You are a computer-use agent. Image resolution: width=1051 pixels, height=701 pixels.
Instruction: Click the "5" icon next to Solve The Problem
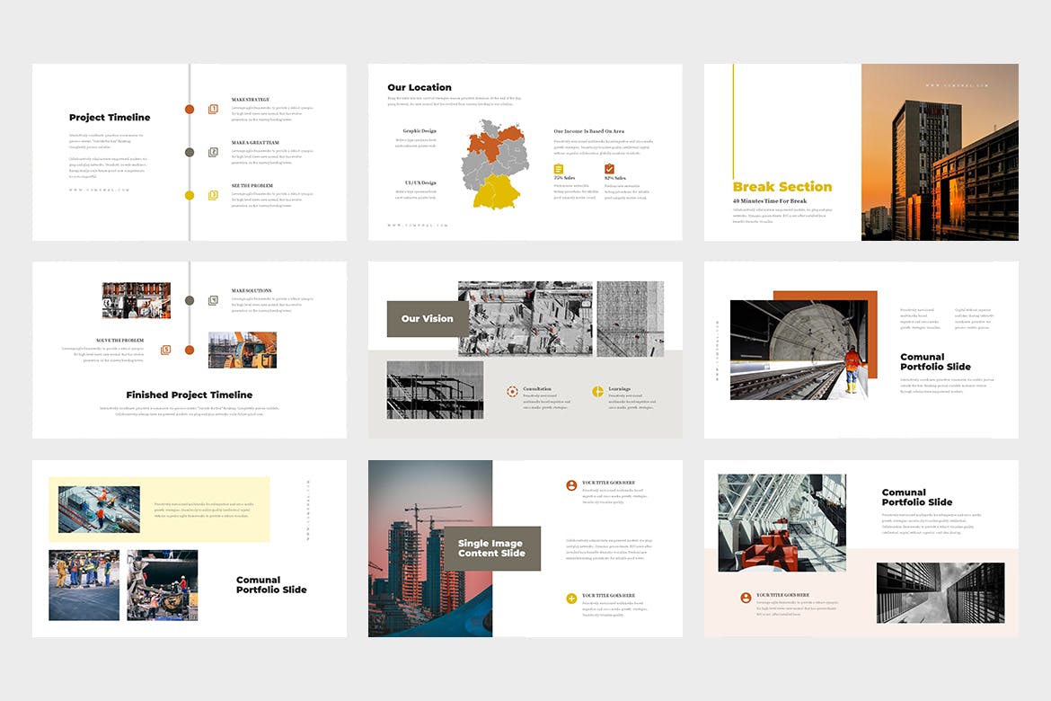[166, 350]
